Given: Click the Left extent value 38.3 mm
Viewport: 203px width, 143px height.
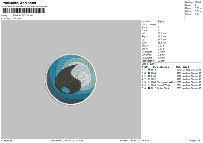Looking at the screenshot, I should tap(162, 33).
